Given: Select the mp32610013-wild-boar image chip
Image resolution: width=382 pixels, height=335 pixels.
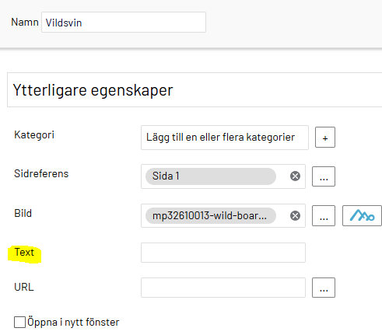Looking at the screenshot, I should (x=211, y=215).
